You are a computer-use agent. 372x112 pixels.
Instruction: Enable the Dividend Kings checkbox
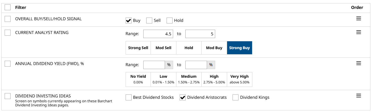tap(236, 97)
